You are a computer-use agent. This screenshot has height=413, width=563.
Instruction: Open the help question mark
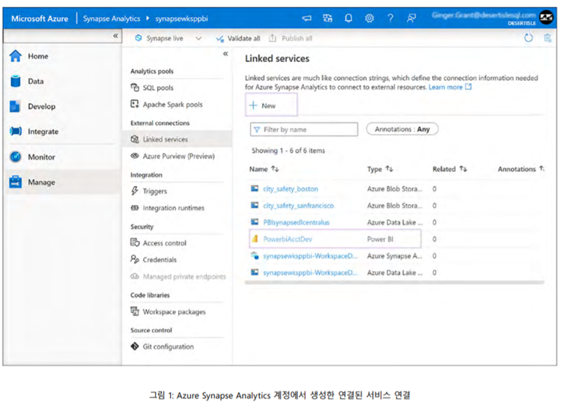click(390, 18)
